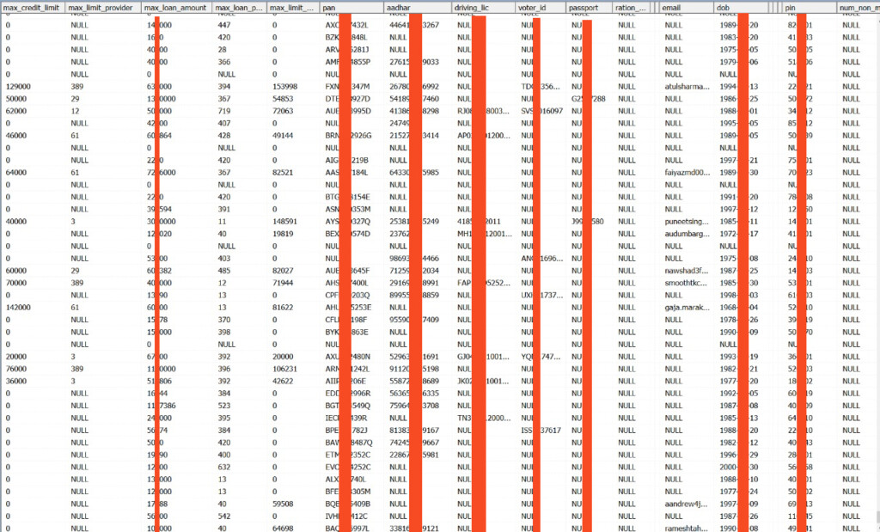This screenshot has width=880, height=532.
Task: Select the cell showing 81622
Action: 283,308
